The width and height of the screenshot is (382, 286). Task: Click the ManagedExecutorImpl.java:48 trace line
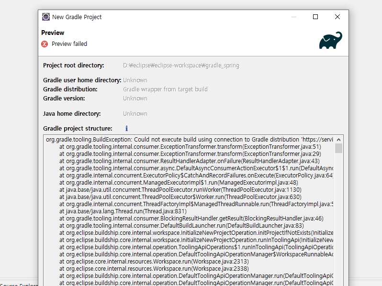tap(179, 183)
